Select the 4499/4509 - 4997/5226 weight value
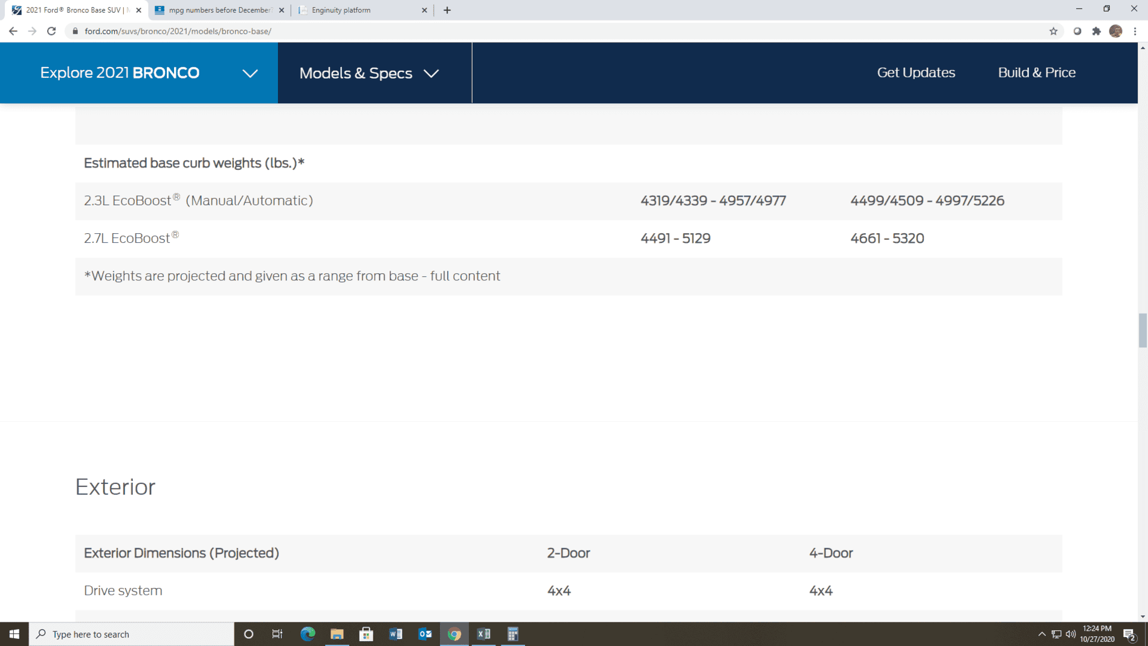 point(927,201)
